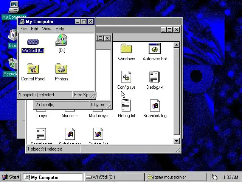Close the My Computer window
Image resolution: width=242 pixels, height=182 pixels.
pos(91,22)
